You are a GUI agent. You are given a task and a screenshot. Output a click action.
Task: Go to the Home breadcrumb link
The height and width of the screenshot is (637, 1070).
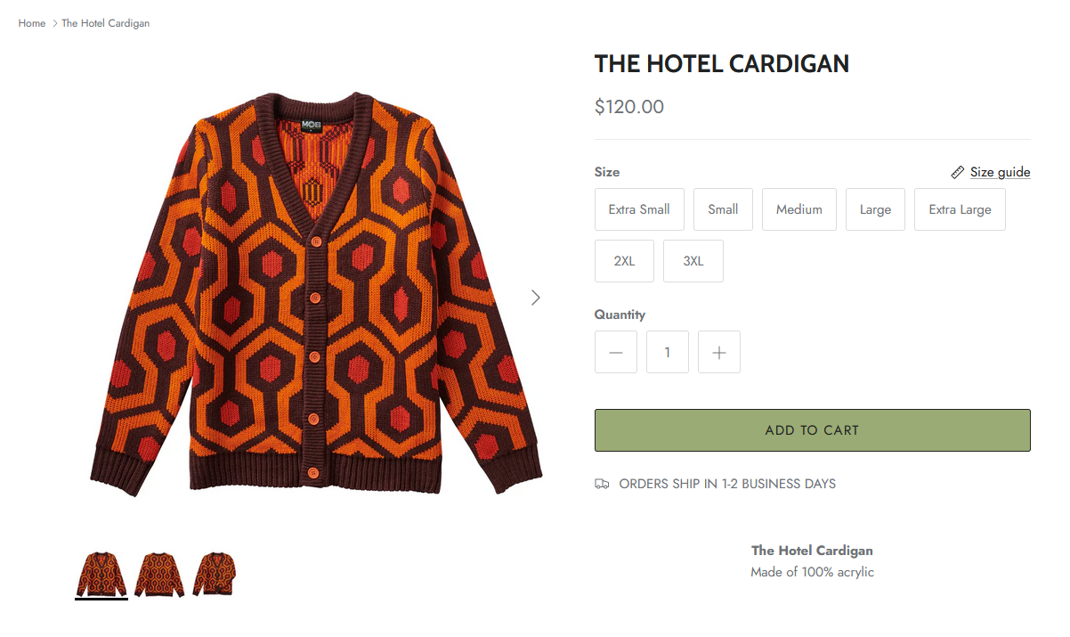pos(32,23)
